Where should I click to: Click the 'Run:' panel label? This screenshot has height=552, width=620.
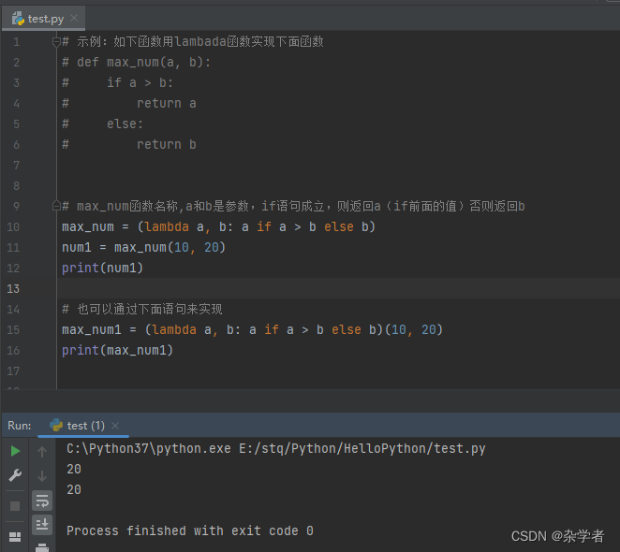tap(20, 426)
